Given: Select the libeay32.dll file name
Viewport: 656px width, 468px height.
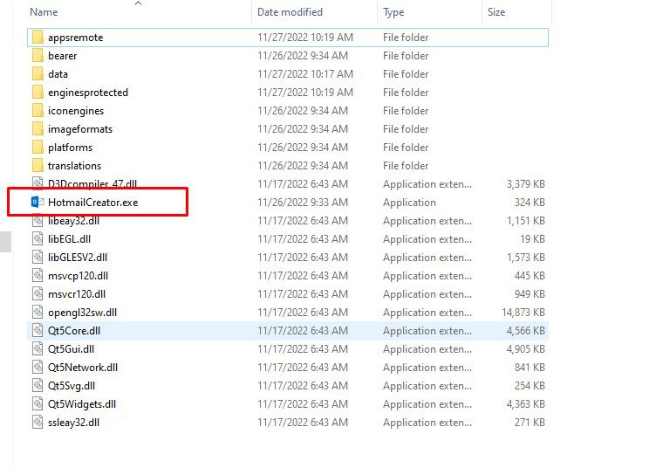Looking at the screenshot, I should click(73, 221).
